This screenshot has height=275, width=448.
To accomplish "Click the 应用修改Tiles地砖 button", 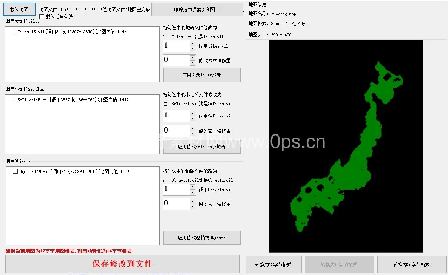I will pos(202,75).
